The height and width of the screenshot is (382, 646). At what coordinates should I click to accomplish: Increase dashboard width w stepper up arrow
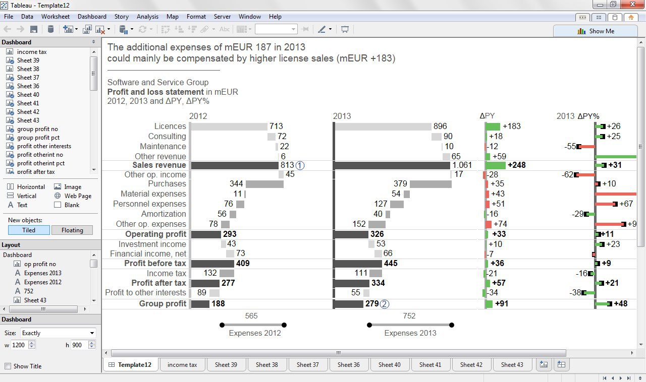click(32, 343)
